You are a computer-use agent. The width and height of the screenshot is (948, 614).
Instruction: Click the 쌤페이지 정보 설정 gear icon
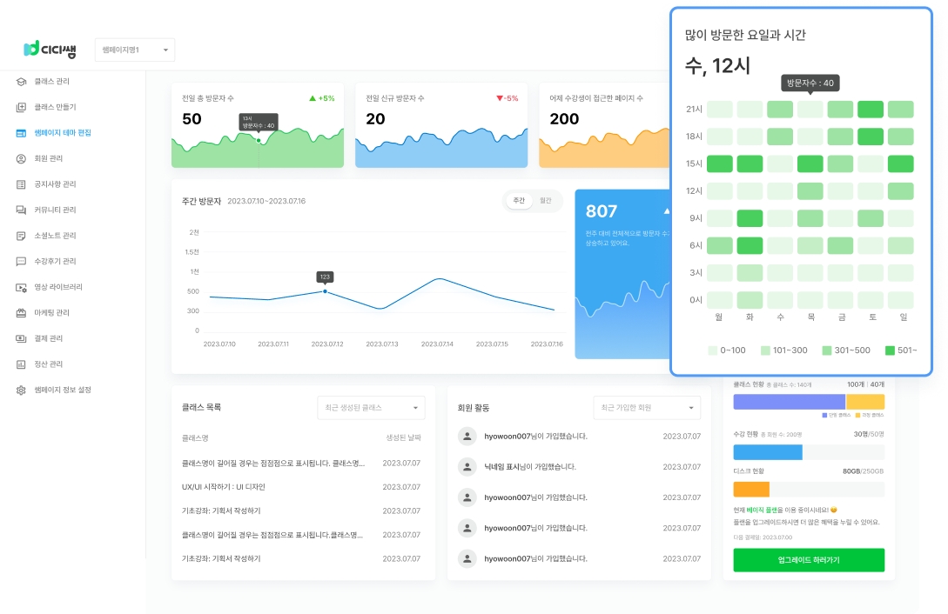click(21, 390)
